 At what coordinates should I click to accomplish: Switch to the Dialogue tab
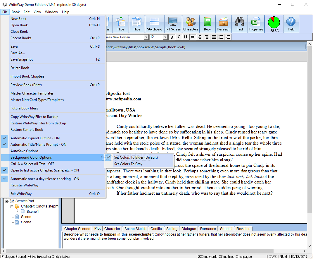pyautogui.click(x=189, y=229)
